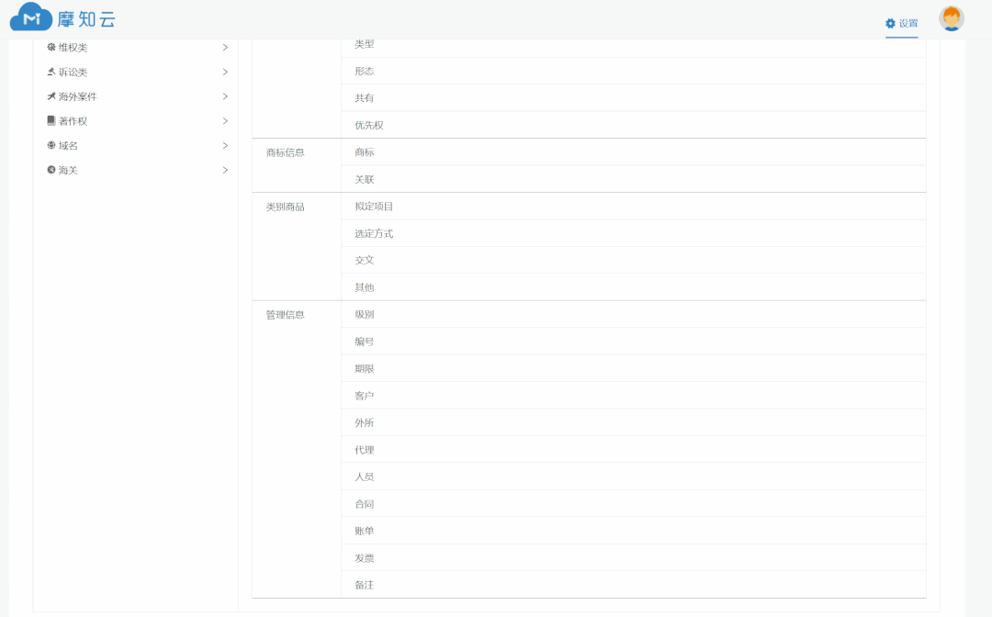992x617 pixels.
Task: Open the 维权类 menu item
Action: coord(137,48)
